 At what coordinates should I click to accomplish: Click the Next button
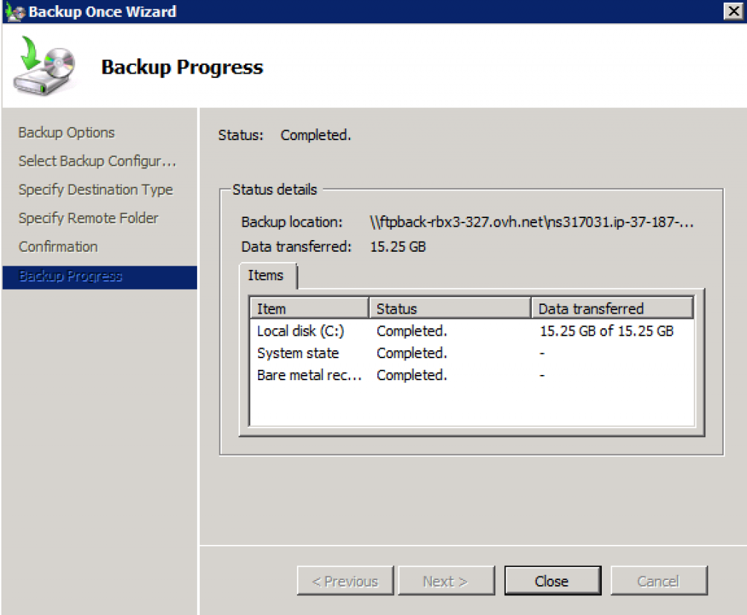coord(446,581)
